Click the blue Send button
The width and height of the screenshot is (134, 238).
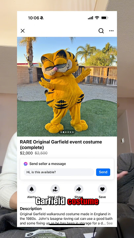click(103, 172)
